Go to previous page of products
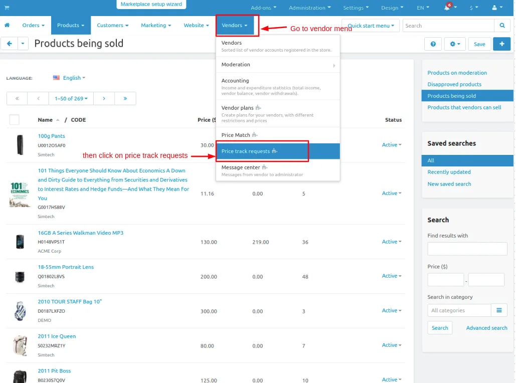Viewport: 516px width, 383px height. [x=38, y=98]
